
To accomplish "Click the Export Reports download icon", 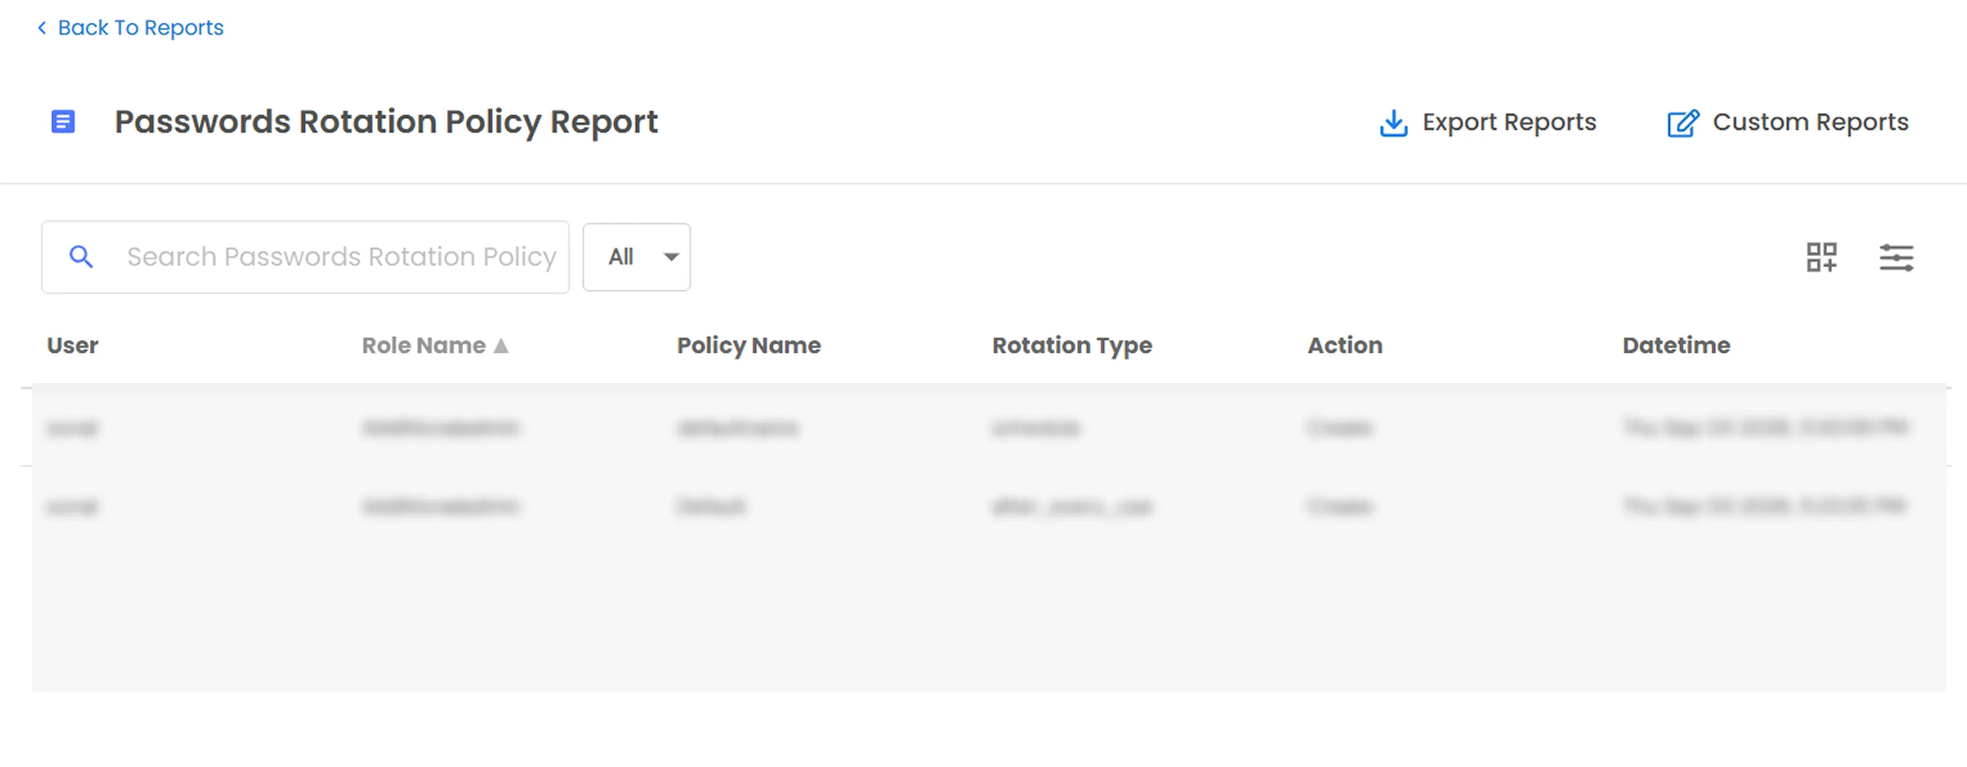I will 1393,122.
